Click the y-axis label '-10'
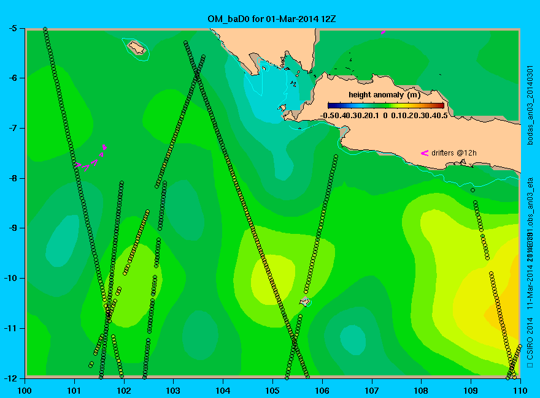 [x=10, y=278]
